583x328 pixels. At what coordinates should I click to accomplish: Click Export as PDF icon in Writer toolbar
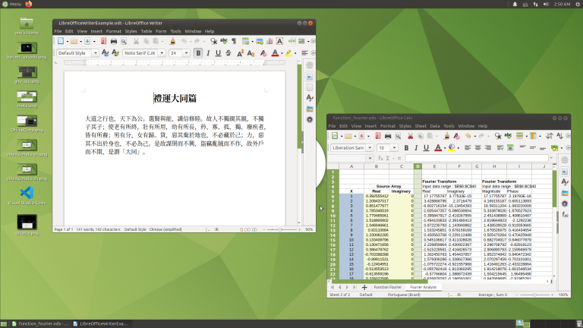click(x=104, y=41)
